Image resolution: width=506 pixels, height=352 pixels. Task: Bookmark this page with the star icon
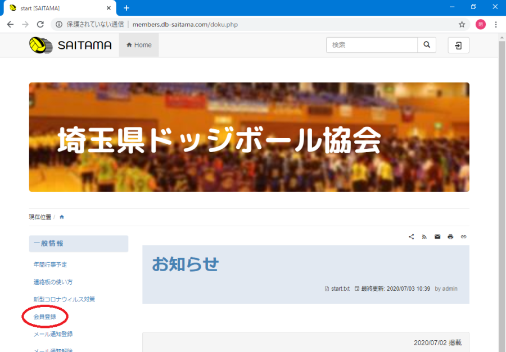[462, 25]
